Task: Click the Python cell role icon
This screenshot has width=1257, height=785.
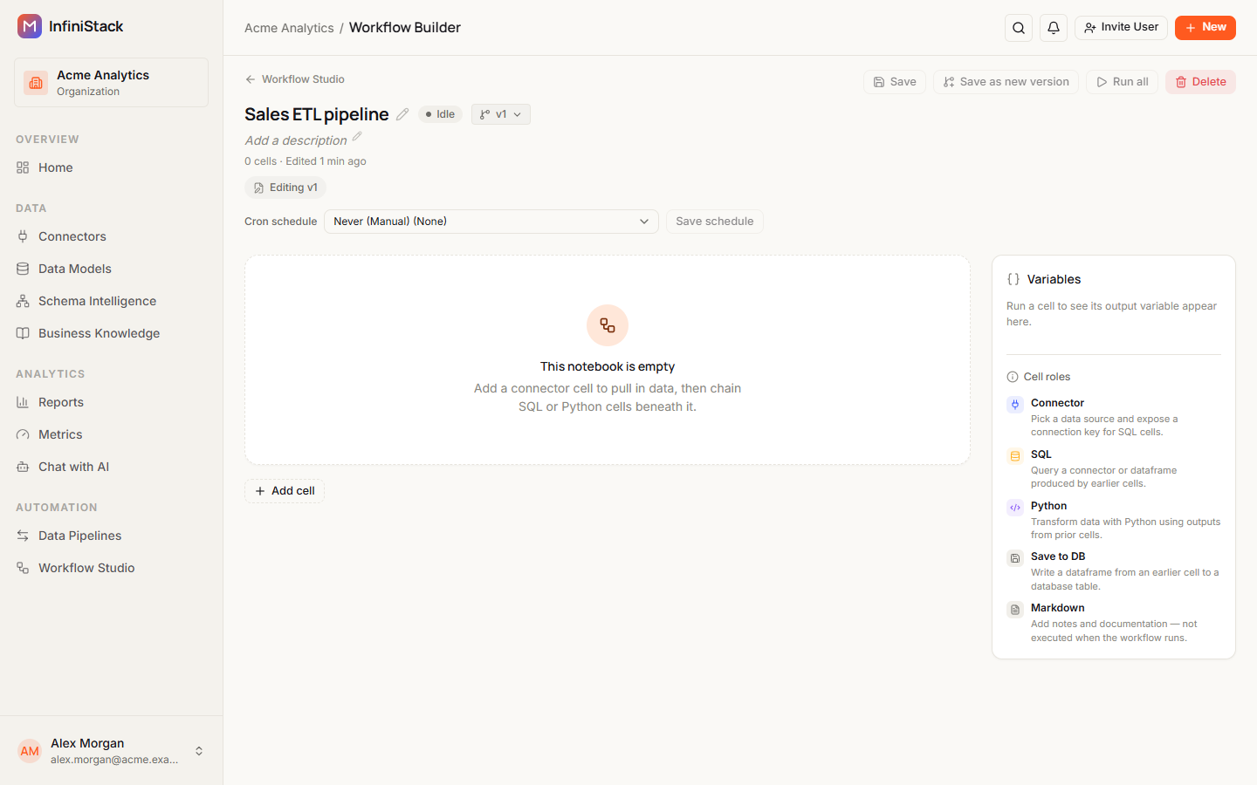Action: tap(1015, 508)
